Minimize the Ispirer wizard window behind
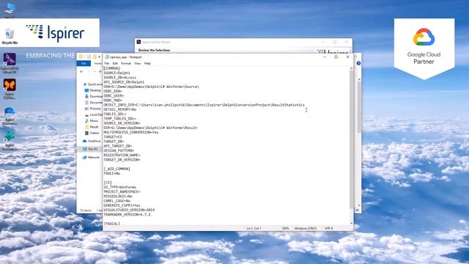The width and height of the screenshot is (469, 264). (x=323, y=43)
